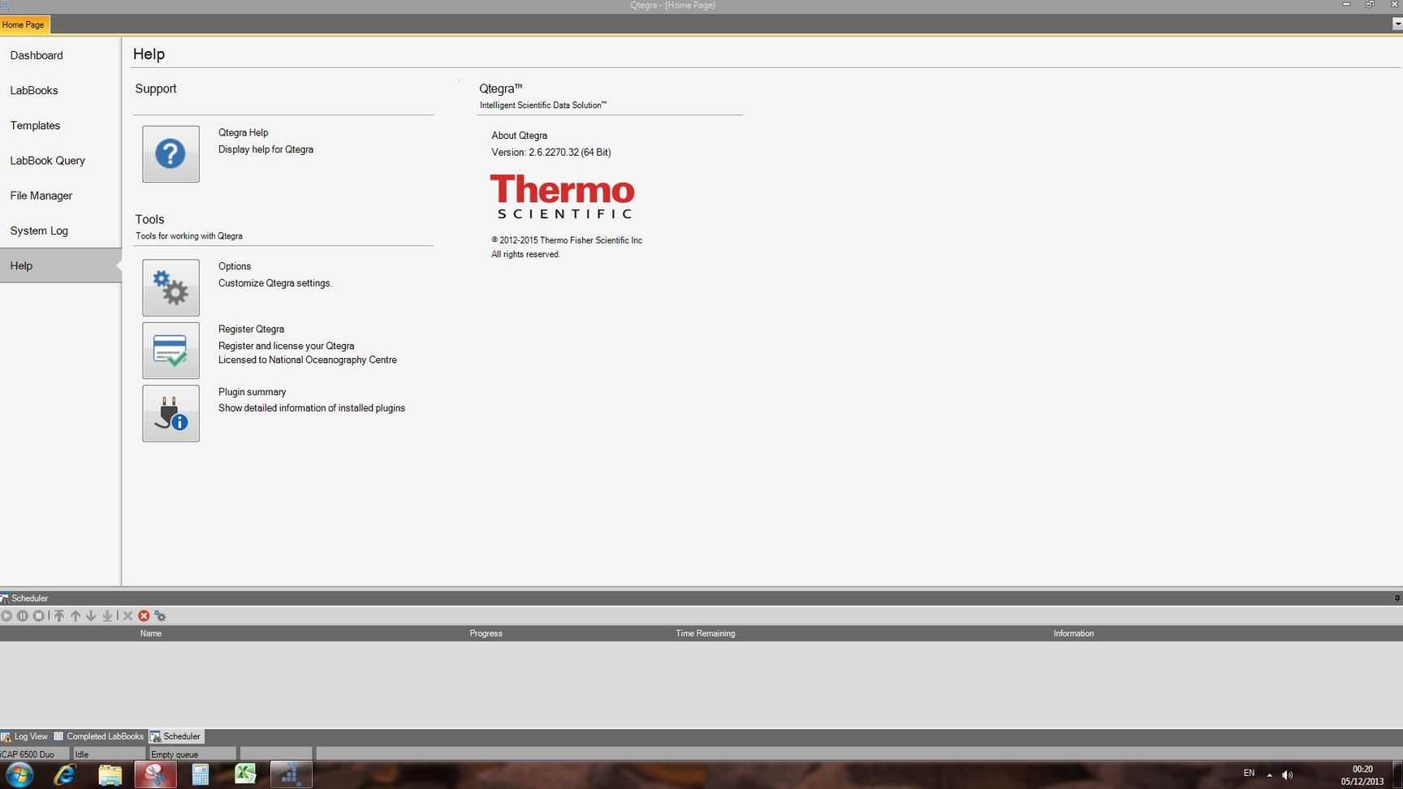Click the Register Qtegra license icon
Screen dimensions: 1403x789
point(171,351)
